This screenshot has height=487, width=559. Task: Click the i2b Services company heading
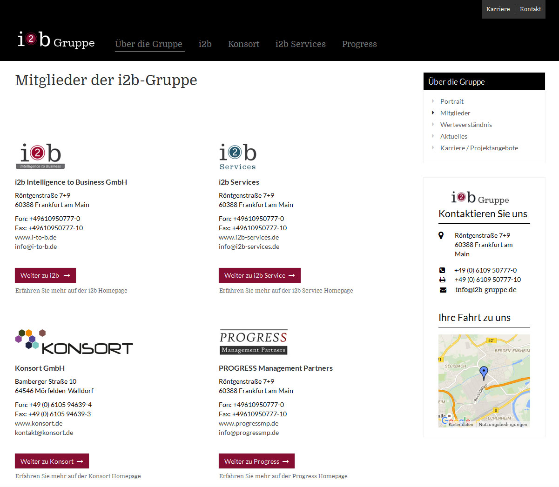click(239, 182)
